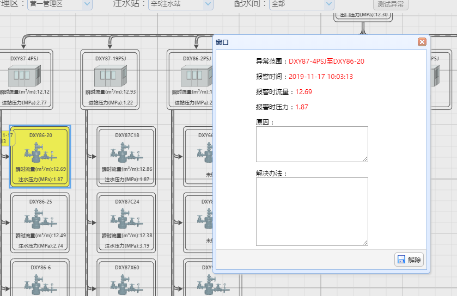The width and height of the screenshot is (457, 296).
Task: Click the DXY87C18 wellhead icon
Action: tap(127, 153)
